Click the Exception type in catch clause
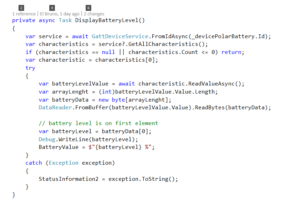This screenshot has height=199, width=287. pos(63,163)
